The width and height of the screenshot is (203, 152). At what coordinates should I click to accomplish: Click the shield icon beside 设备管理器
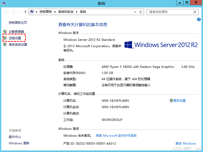click(x=5, y=32)
